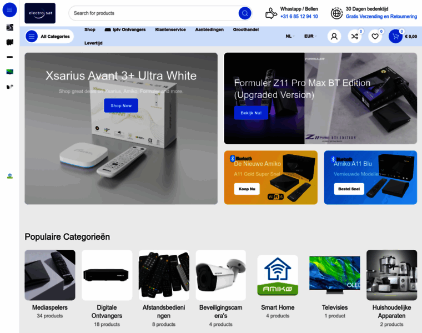Open the Iptv Ontvangers menu item
422x333 pixels.
tap(125, 29)
